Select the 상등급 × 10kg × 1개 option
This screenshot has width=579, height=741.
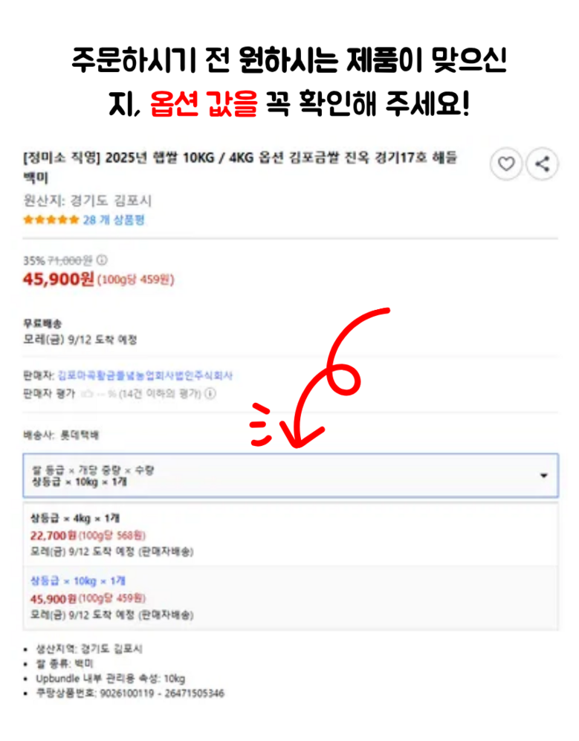click(291, 598)
